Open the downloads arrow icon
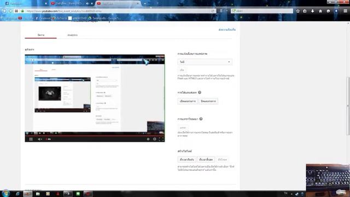 click(x=312, y=11)
